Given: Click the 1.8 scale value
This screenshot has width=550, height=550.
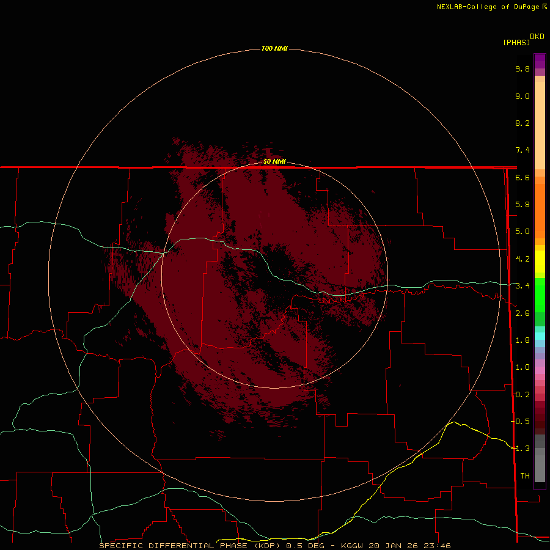Looking at the screenshot, I should coord(522,340).
